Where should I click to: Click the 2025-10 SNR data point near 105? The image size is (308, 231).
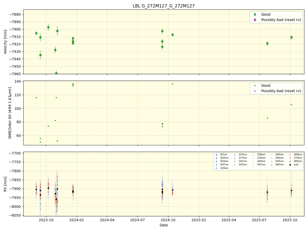tap(291, 104)
